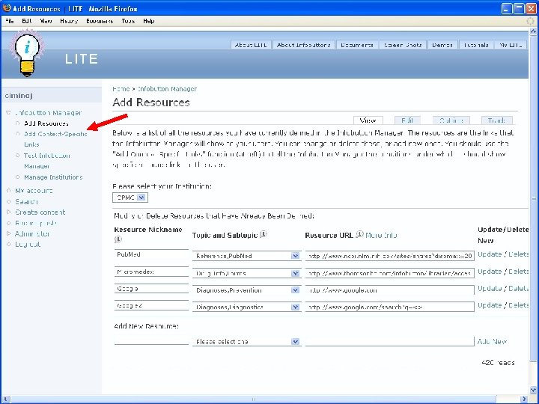
Task: Open the History menu
Action: pos(69,21)
